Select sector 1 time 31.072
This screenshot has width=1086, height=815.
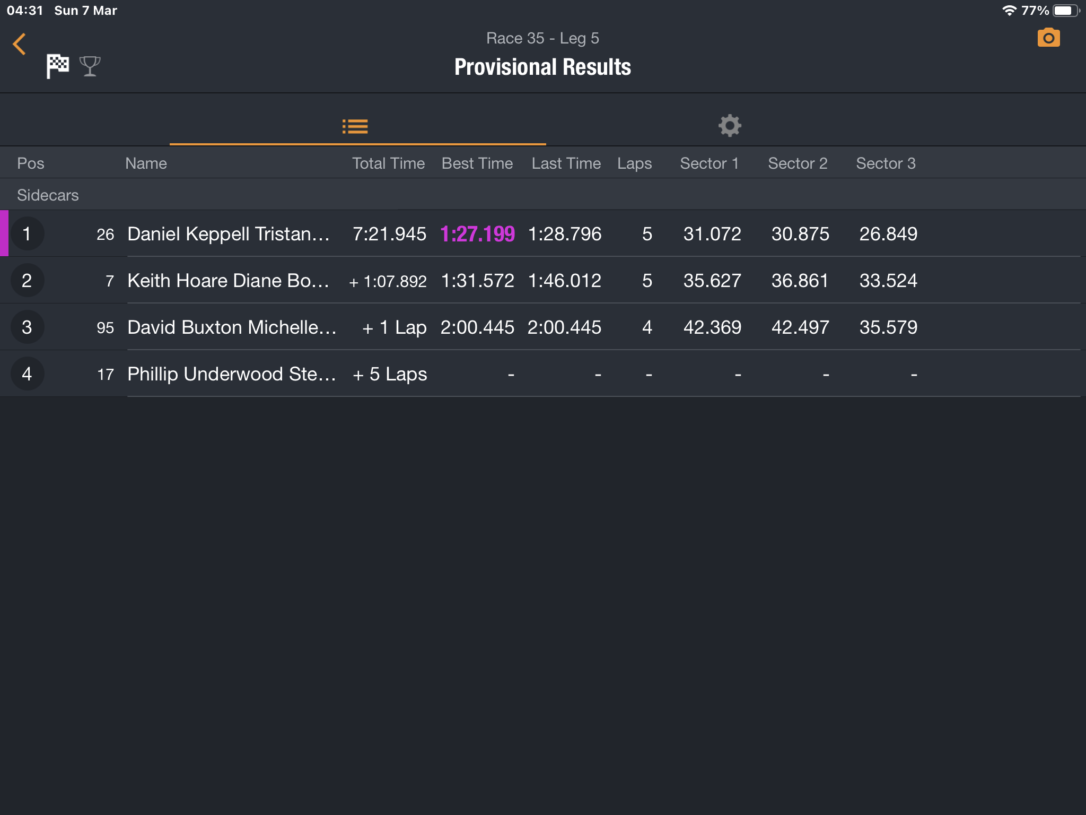[x=712, y=234]
